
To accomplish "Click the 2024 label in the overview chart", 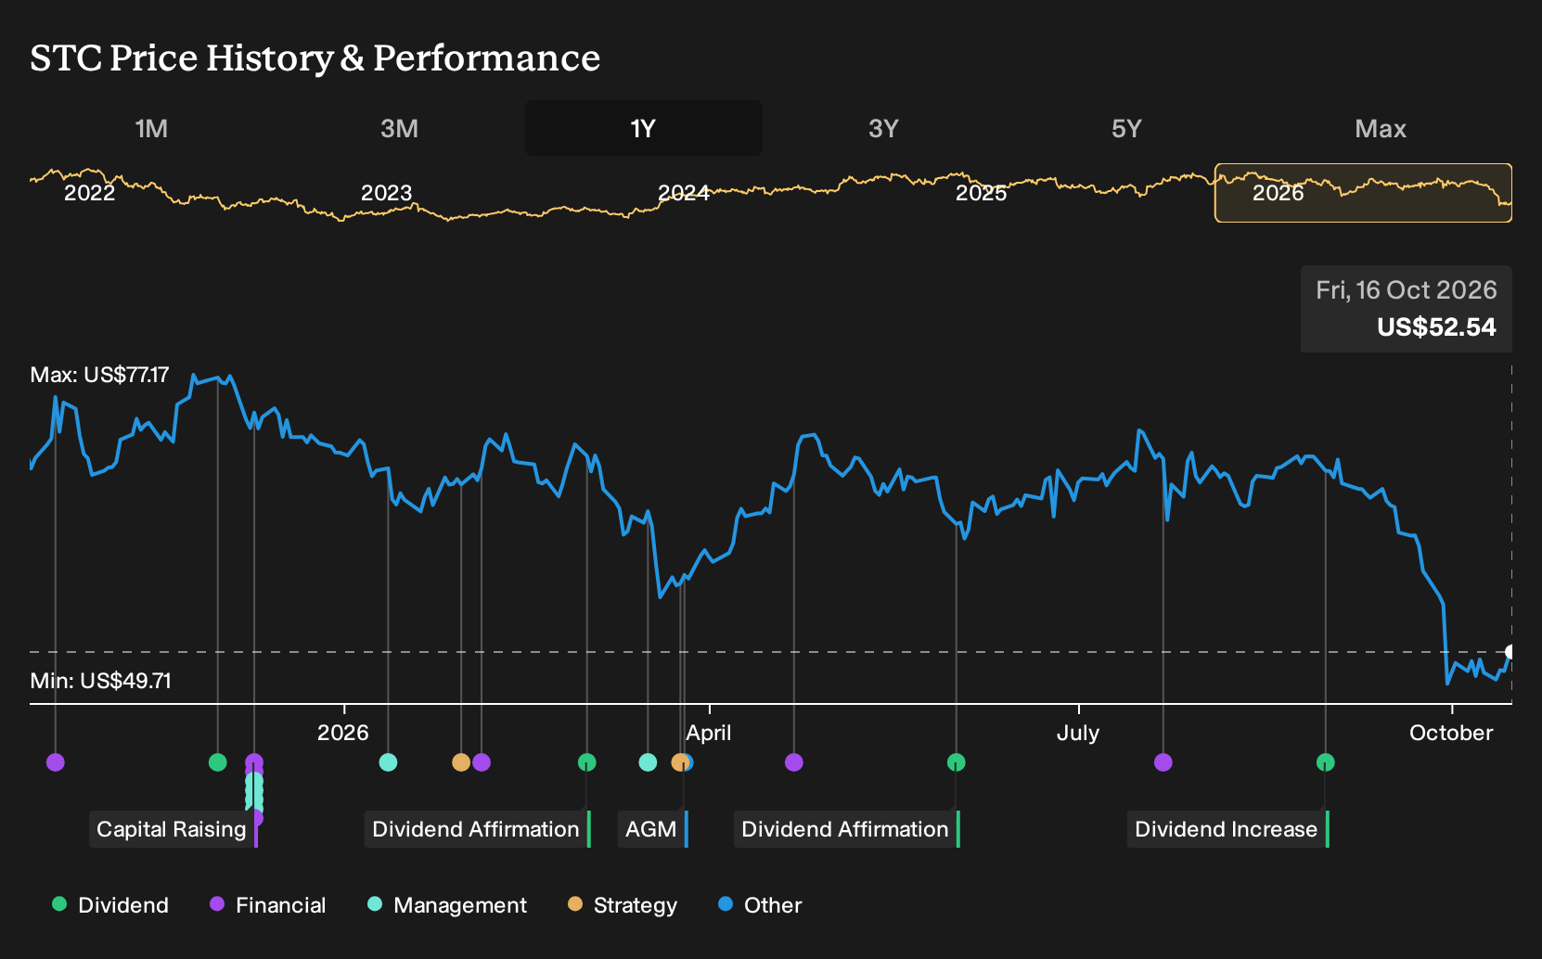I will pos(684,193).
